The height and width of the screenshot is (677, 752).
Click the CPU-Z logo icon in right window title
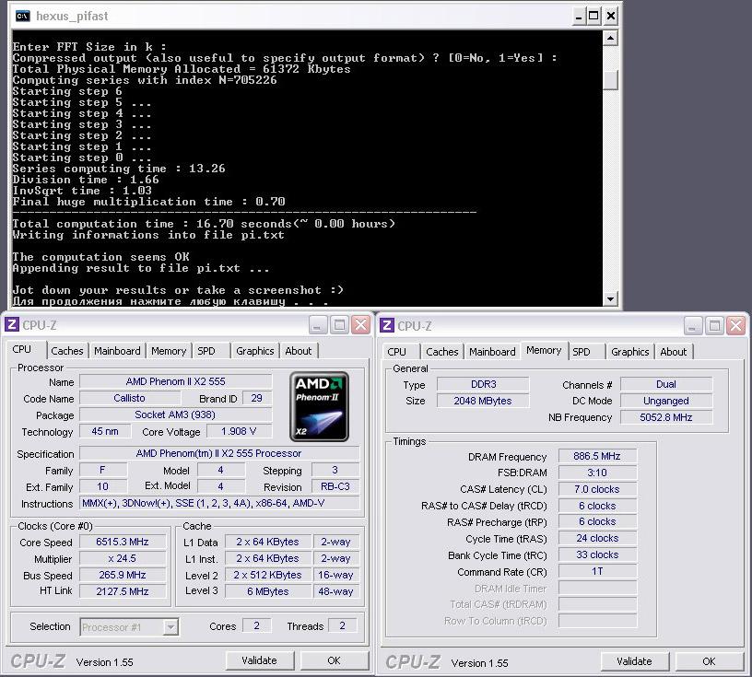tap(387, 325)
